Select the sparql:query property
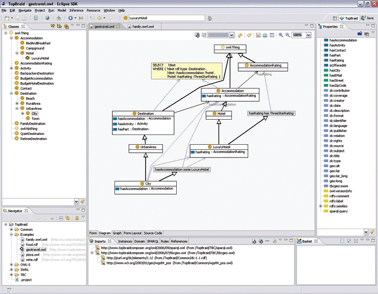378x294 pixels. pos(339,211)
